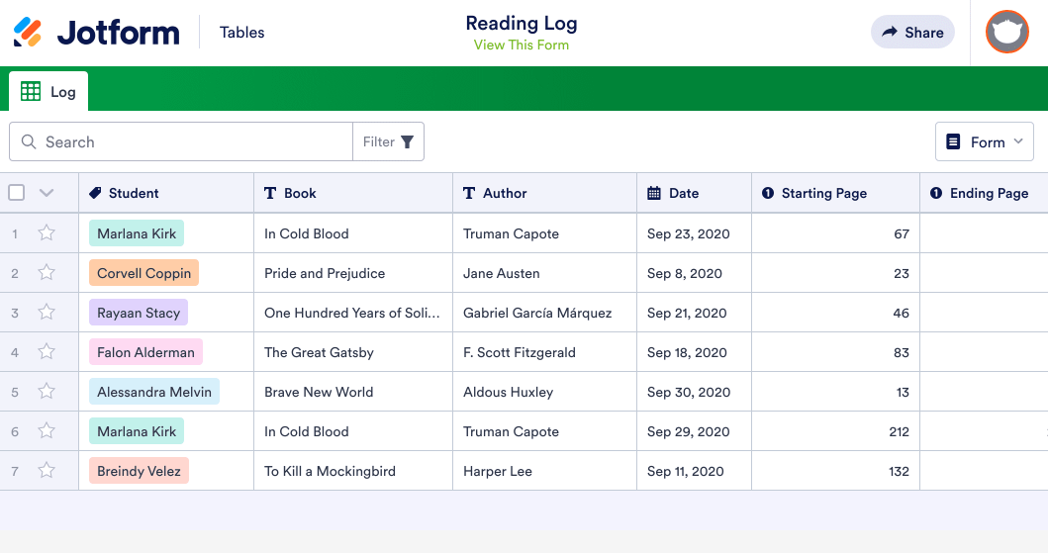This screenshot has width=1048, height=553.
Task: Click the Filter funnel icon
Action: click(407, 142)
